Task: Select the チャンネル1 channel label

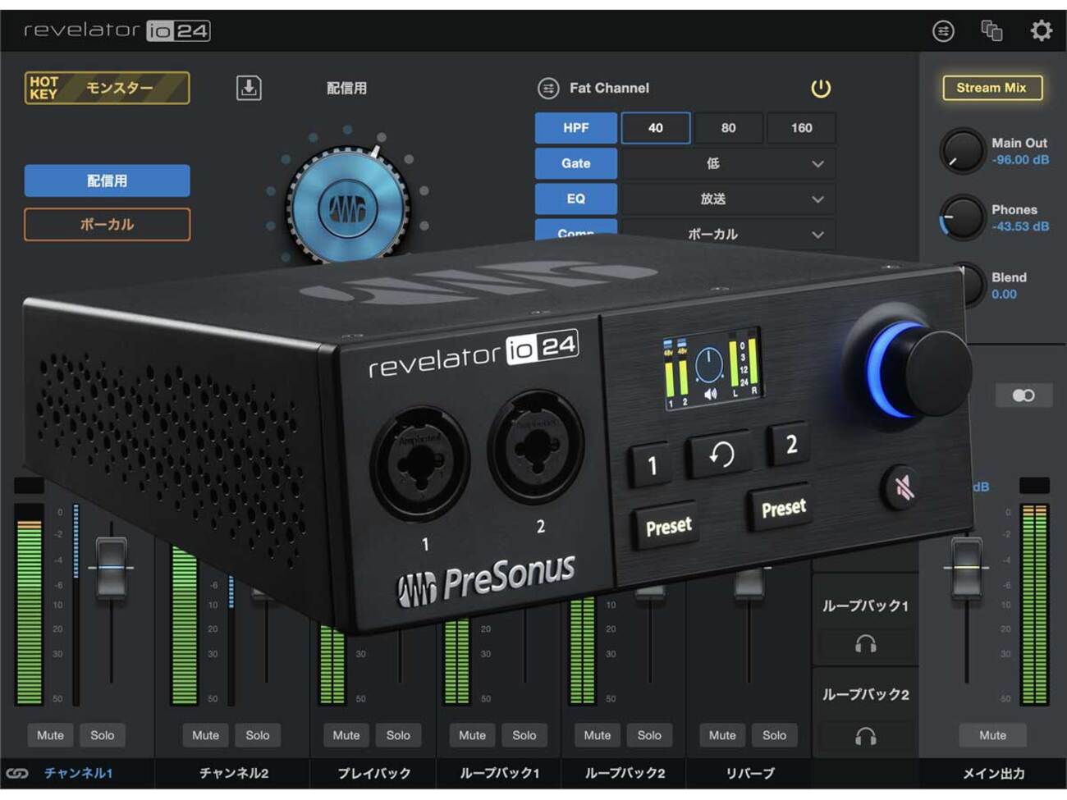Action: point(79,773)
